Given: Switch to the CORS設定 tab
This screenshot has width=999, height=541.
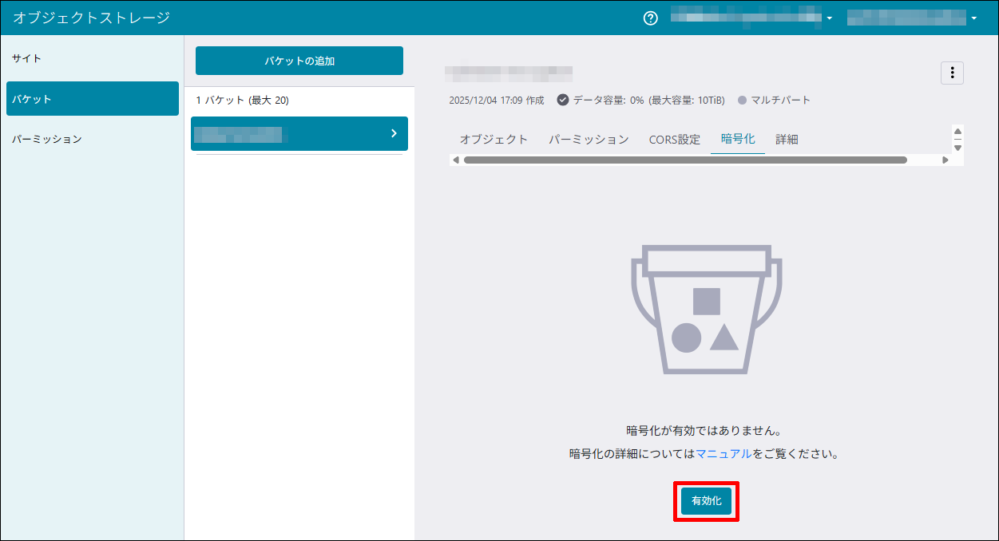Looking at the screenshot, I should [x=674, y=139].
